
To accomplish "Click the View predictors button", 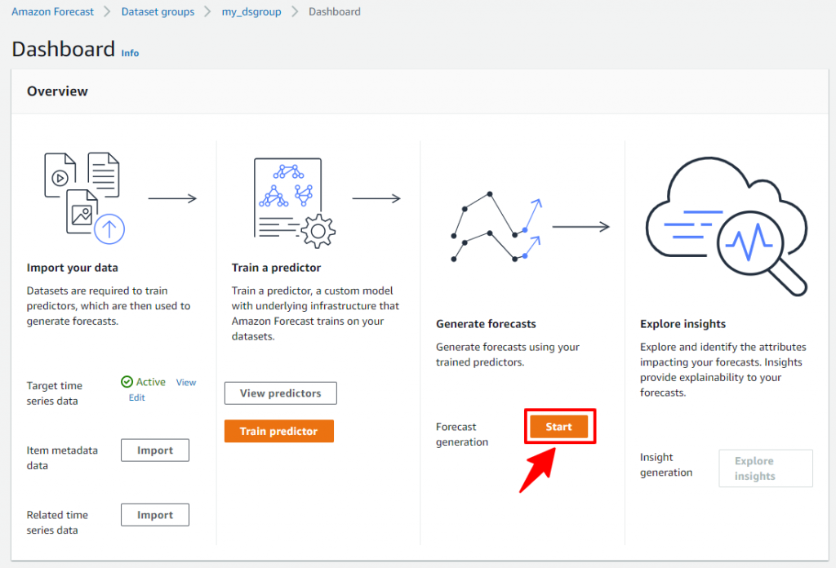I will (281, 393).
